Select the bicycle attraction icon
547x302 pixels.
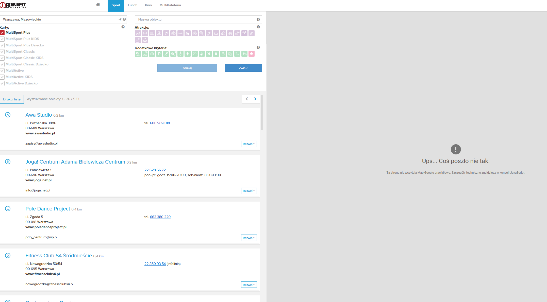(x=230, y=33)
